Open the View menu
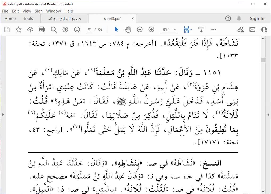Screen dimensions: 271x194 pyautogui.click(x=27, y=11)
